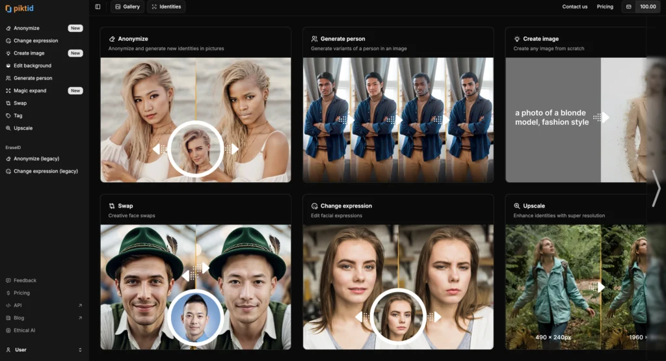Click the Swap preview image
666x361 pixels.
pos(196,287)
